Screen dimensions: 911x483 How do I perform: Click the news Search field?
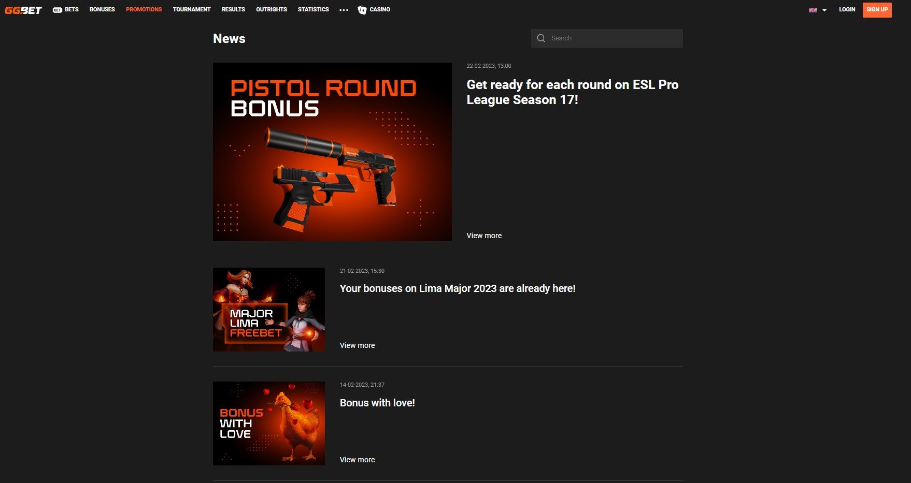[607, 38]
